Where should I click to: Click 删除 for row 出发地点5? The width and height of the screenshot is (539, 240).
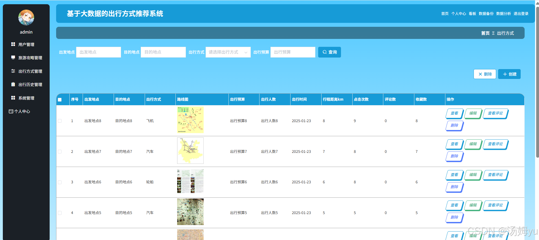tap(454, 217)
